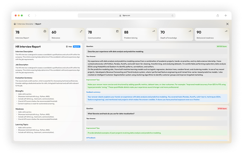Click the Beginner level badge

(x=77, y=47)
